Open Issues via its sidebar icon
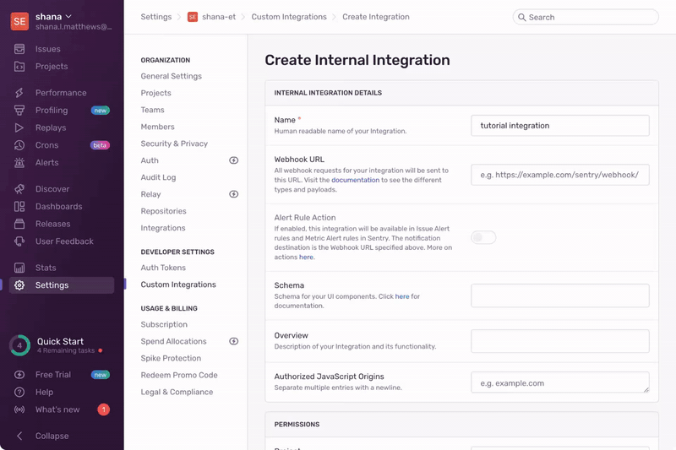The width and height of the screenshot is (676, 450). pos(19,49)
